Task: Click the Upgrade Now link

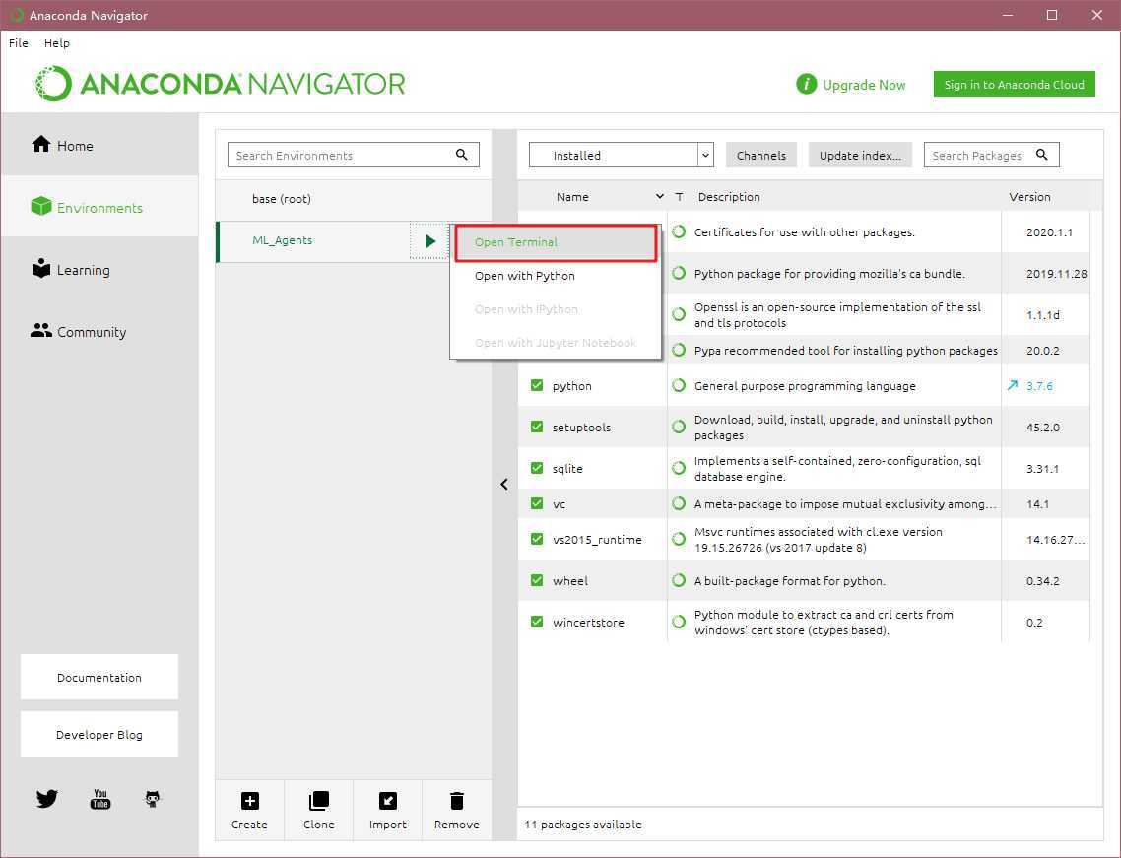Action: click(x=864, y=85)
